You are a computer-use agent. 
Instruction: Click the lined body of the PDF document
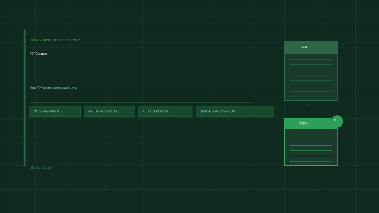[x=311, y=77]
